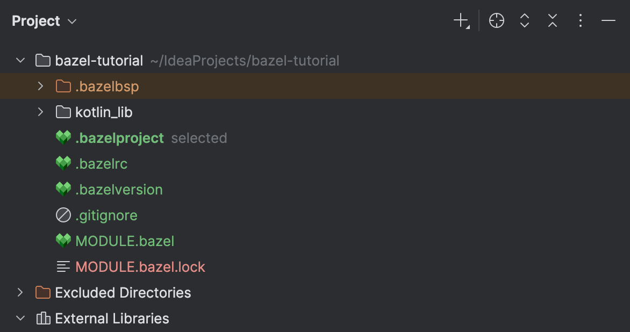
Task: Expand the kotlin_lib folder
Action: (40, 112)
